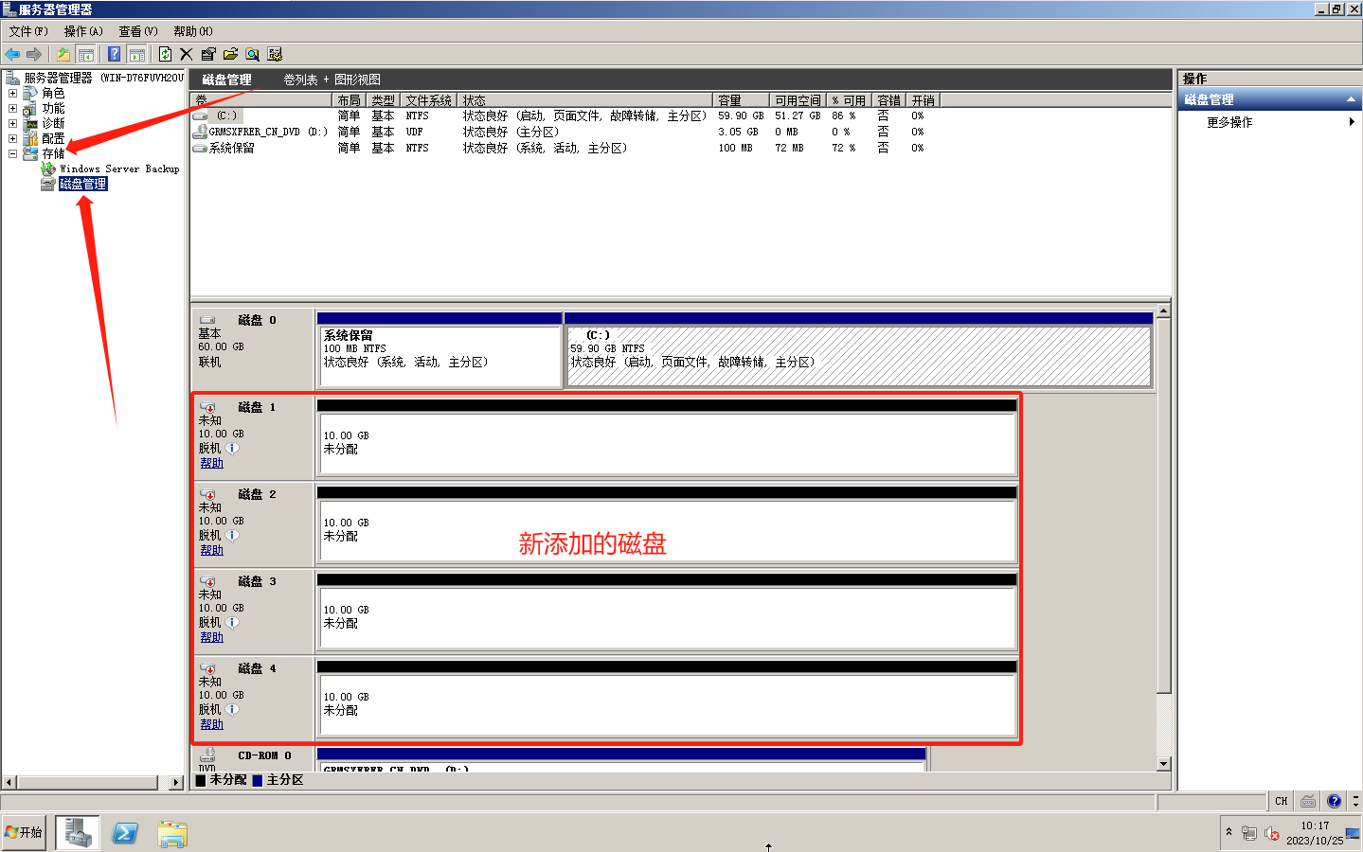Open Server Manager taskbar icon
The height and width of the screenshot is (852, 1363).
point(77,833)
